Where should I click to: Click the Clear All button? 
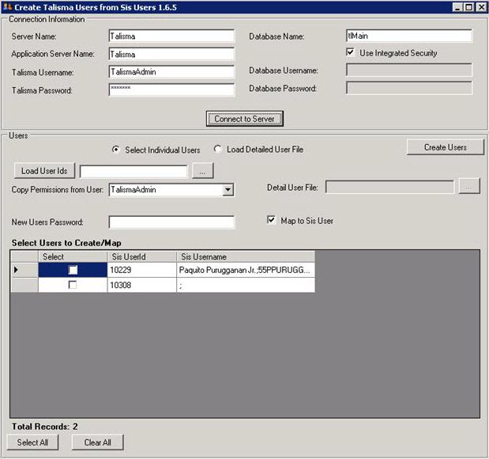pyautogui.click(x=98, y=442)
